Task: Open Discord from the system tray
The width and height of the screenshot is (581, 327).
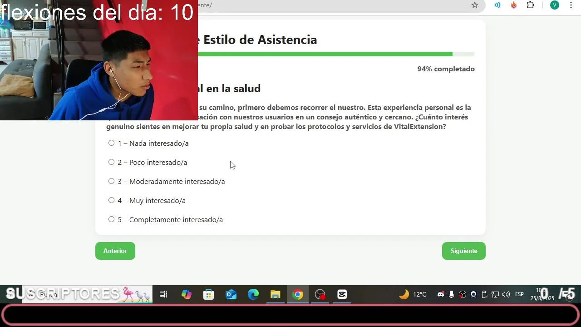Action: coord(440,294)
